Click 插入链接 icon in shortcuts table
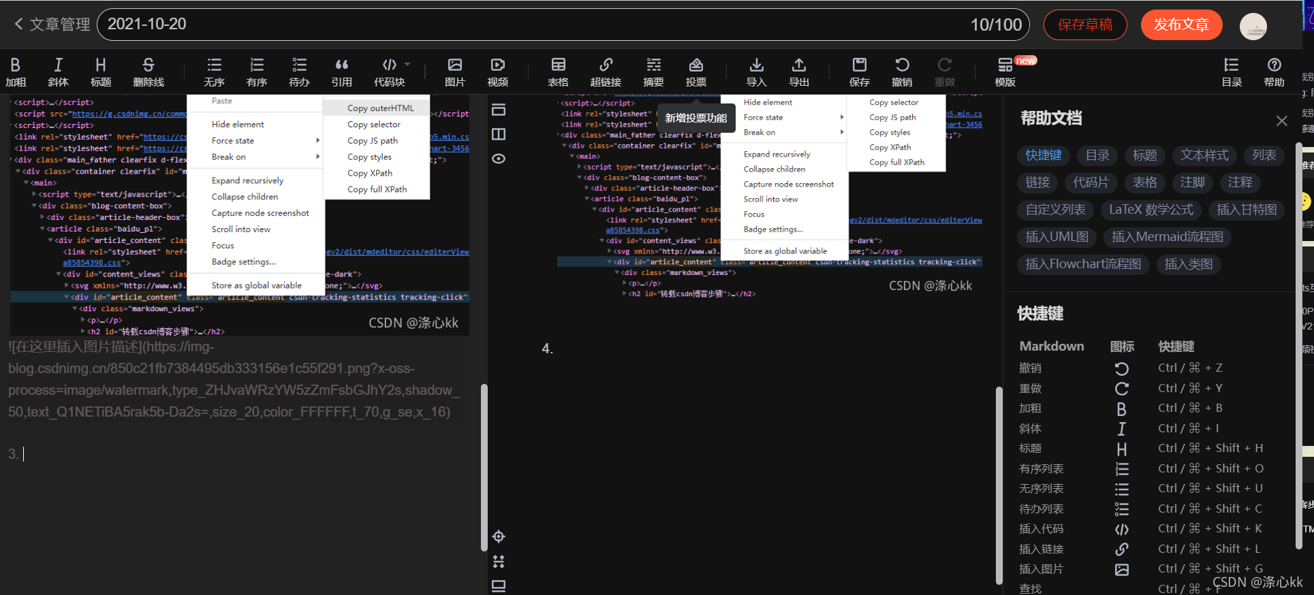 tap(1121, 549)
